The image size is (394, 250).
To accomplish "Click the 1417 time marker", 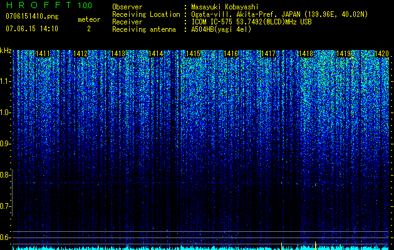I will (268, 54).
